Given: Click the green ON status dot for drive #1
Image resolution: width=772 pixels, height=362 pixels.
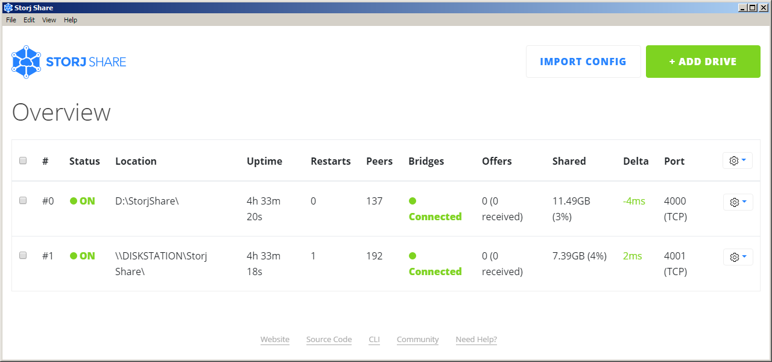Looking at the screenshot, I should 74,256.
